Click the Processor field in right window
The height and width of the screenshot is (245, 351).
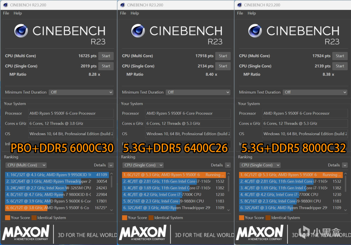point(305,113)
